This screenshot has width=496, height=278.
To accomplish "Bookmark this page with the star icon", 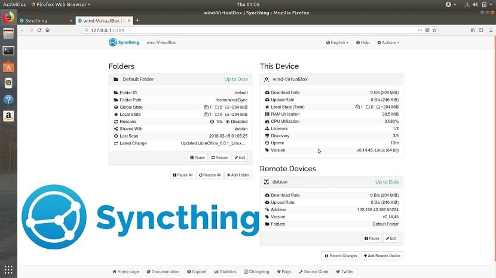I will 434,30.
